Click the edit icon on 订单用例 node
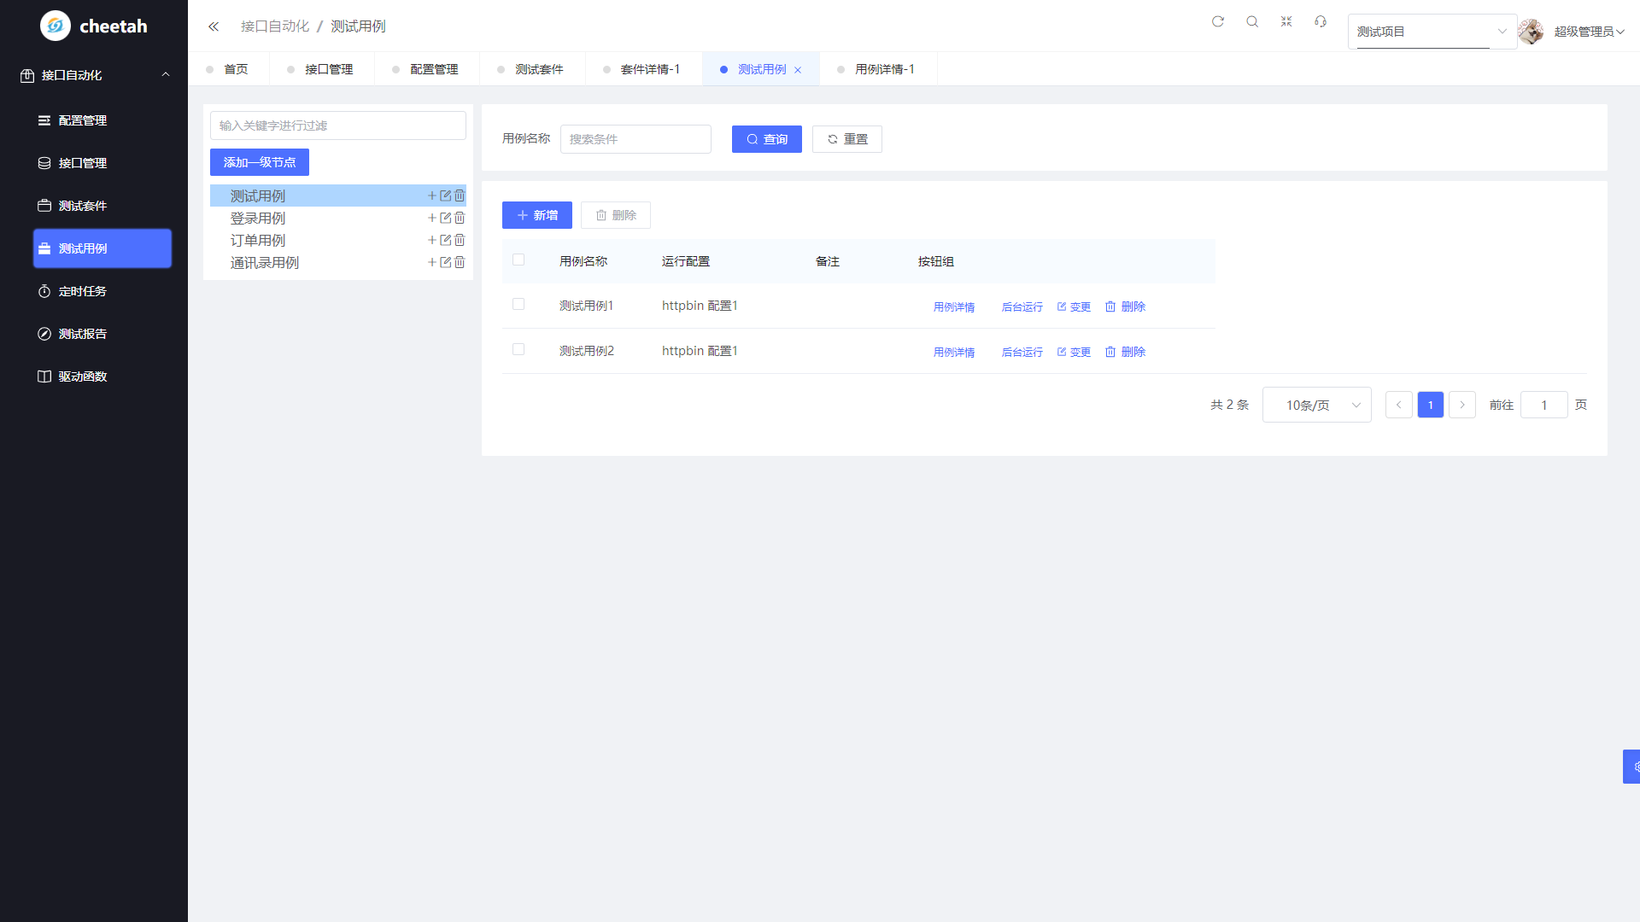Viewport: 1640px width, 922px height. coord(446,241)
